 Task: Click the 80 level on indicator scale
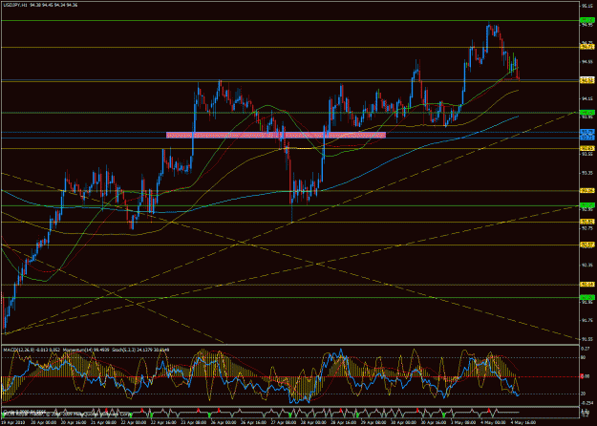tap(583, 357)
